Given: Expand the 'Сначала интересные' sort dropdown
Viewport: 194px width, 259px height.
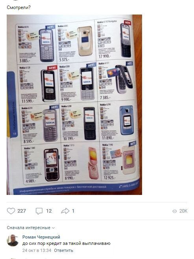Looking at the screenshot, I should [x=31, y=228].
